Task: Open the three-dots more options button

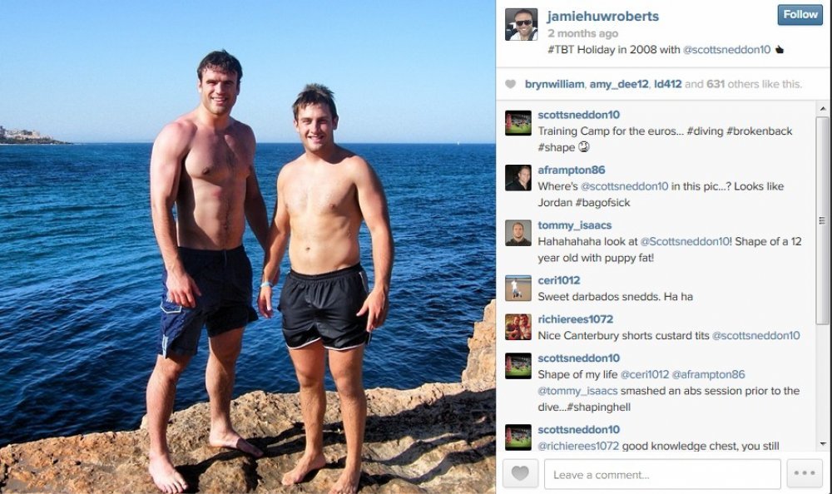Action: coord(805,474)
